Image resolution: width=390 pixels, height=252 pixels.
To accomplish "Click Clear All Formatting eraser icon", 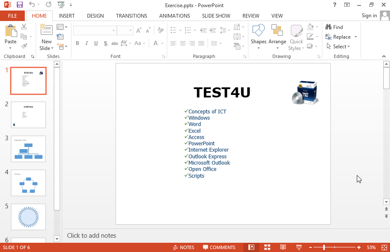I will (161, 30).
